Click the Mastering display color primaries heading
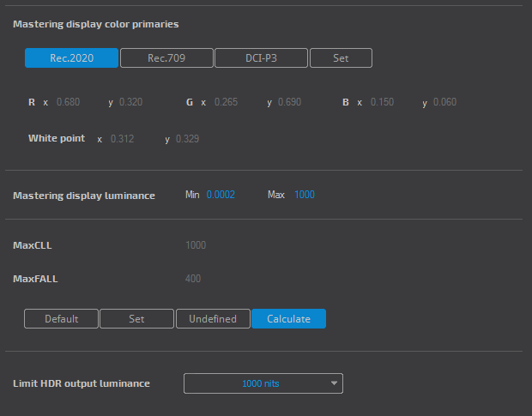Screen dimensions: 532x416 [96, 24]
